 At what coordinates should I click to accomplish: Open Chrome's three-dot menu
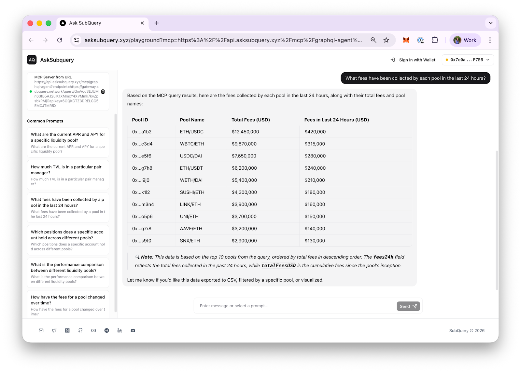(490, 40)
